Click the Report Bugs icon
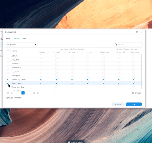This screenshot has width=152, height=143. [x=69, y=142]
